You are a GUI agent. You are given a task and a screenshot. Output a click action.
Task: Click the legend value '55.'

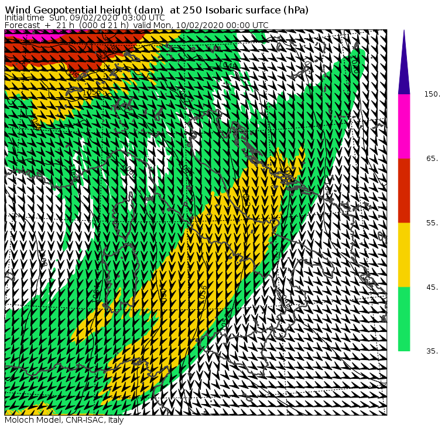tap(432, 223)
